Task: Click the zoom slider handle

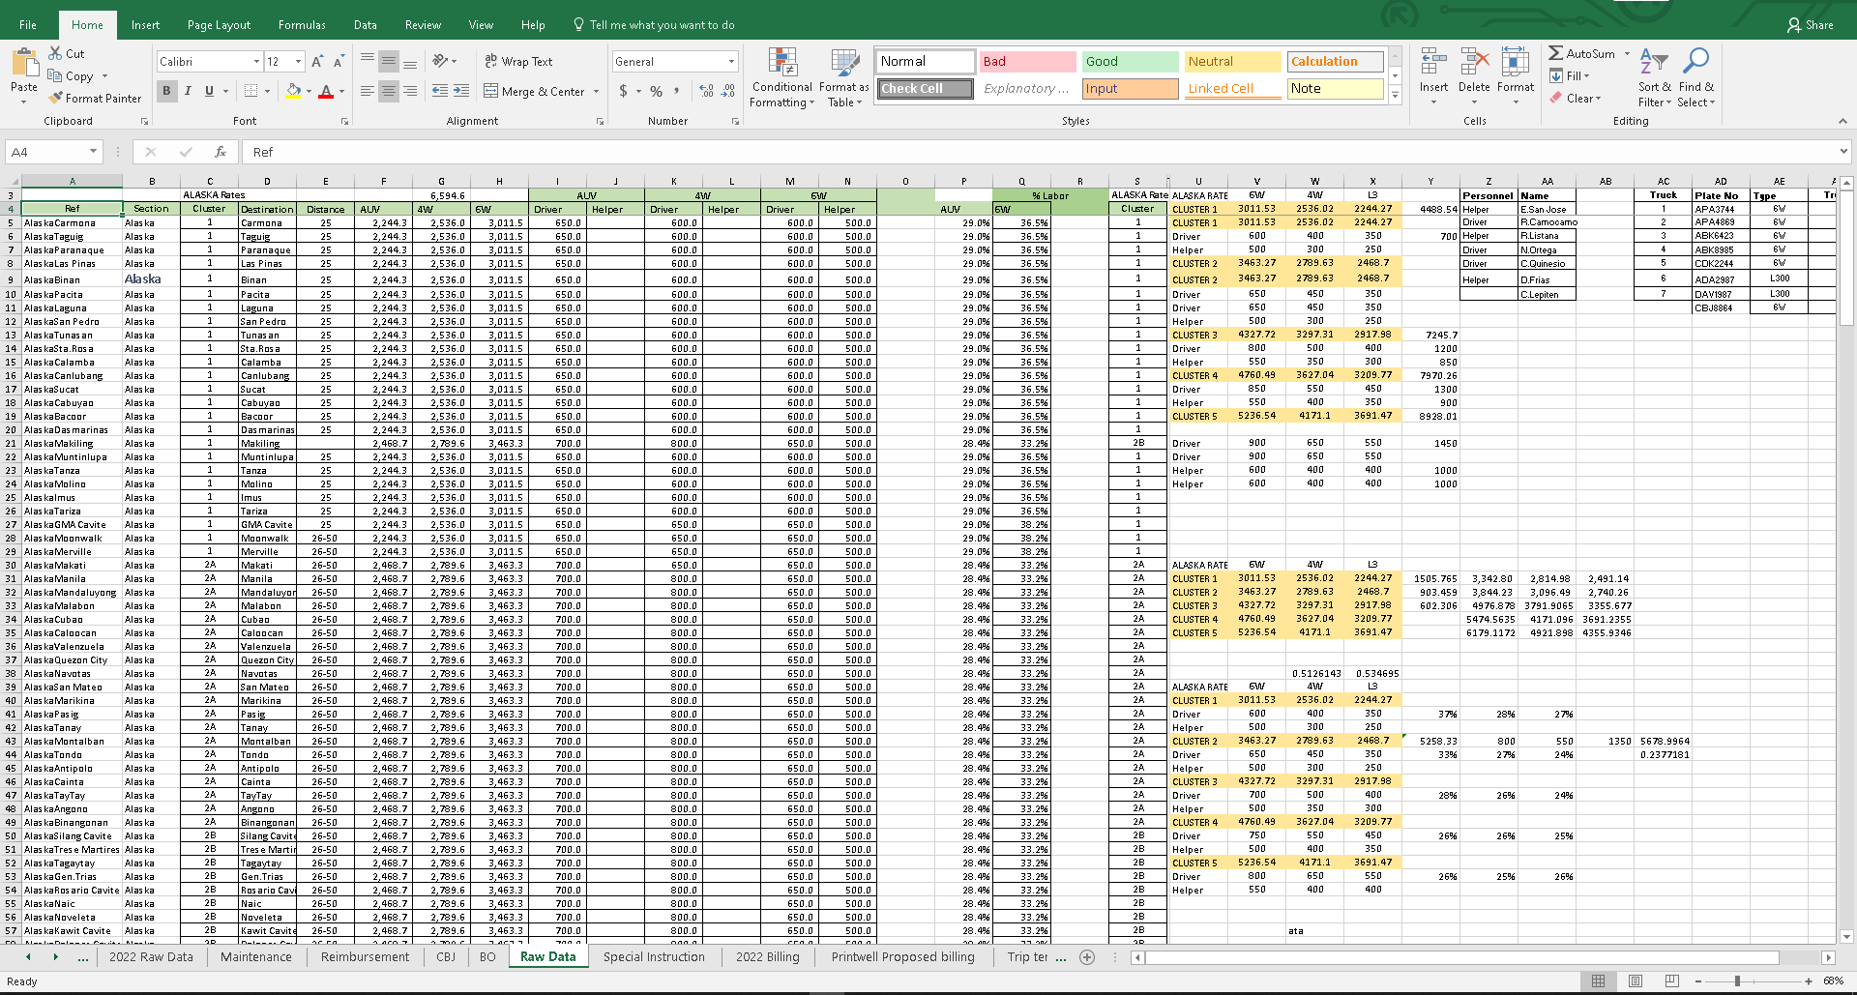Action: 1737,980
